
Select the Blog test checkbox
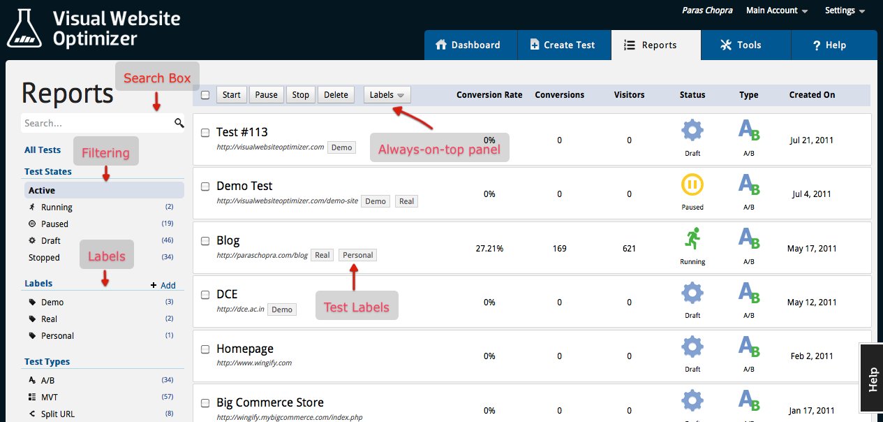coord(205,241)
